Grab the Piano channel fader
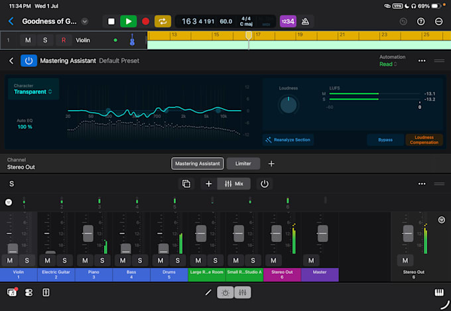The height and width of the screenshot is (311, 451). [88, 233]
